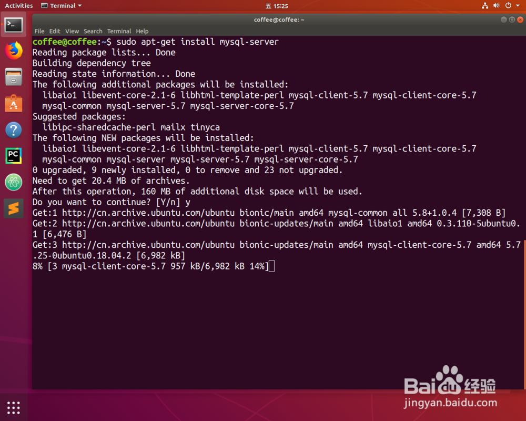Click the wired network icon in the top bar

point(484,6)
